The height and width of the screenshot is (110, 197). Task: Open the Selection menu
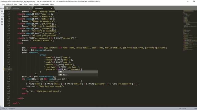[x=10, y=4]
